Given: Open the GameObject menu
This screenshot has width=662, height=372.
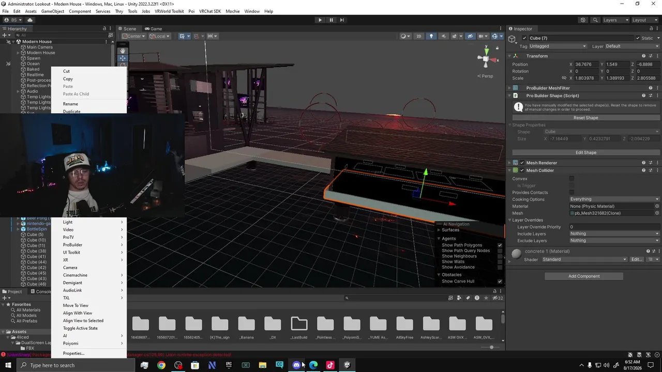Looking at the screenshot, I should (x=52, y=11).
